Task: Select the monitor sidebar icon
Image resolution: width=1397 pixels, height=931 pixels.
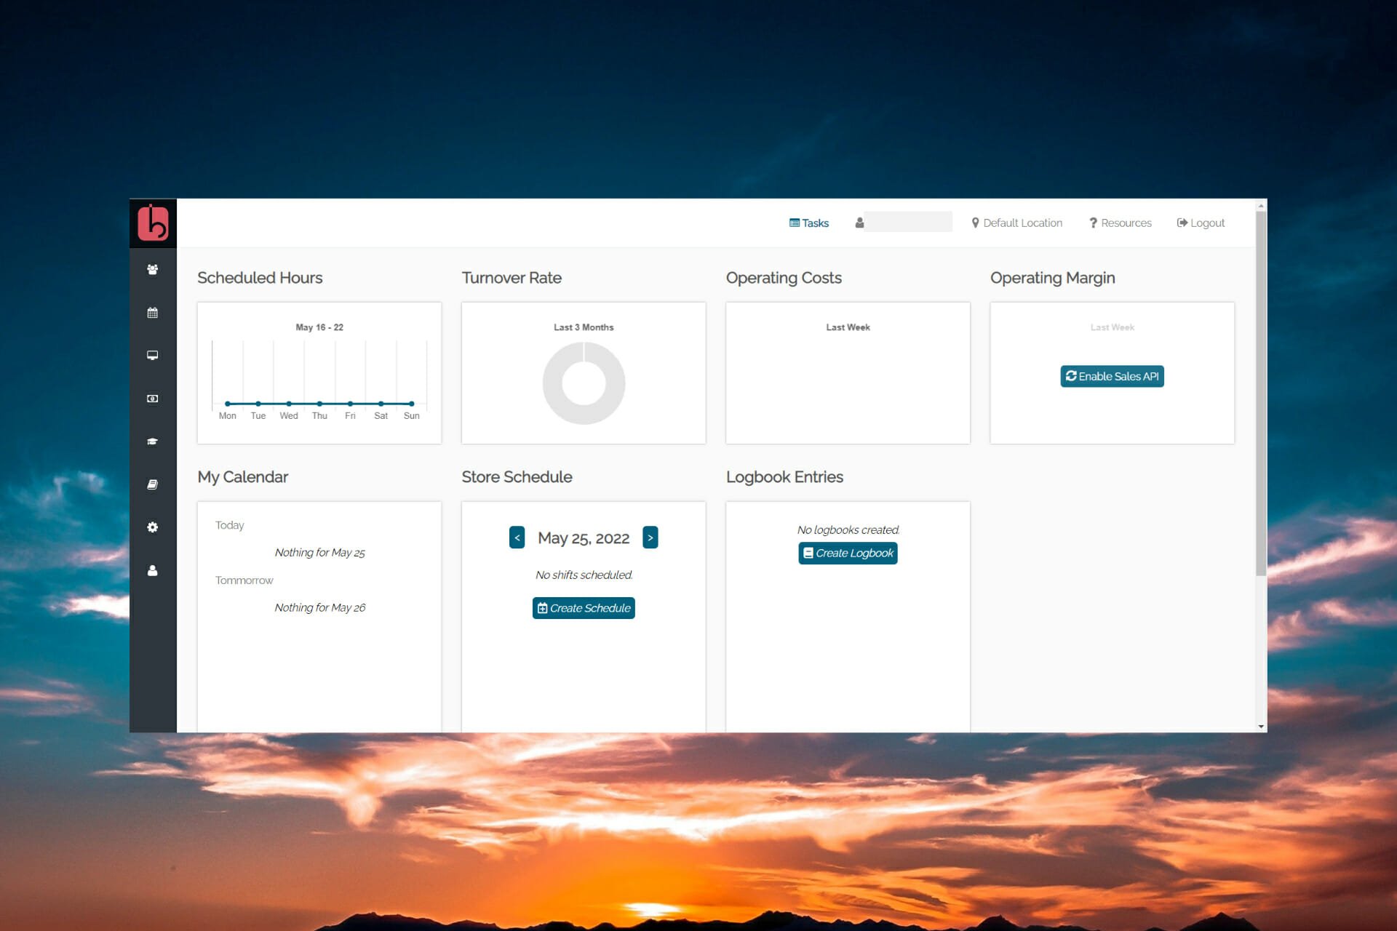Action: 152,356
